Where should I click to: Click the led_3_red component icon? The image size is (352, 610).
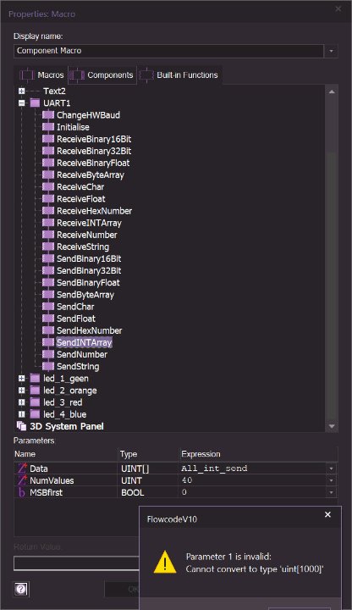pyautogui.click(x=35, y=402)
